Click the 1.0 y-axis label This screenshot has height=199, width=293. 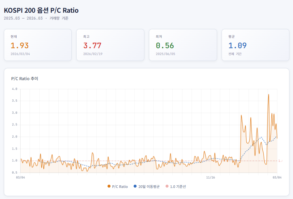tap(15, 161)
